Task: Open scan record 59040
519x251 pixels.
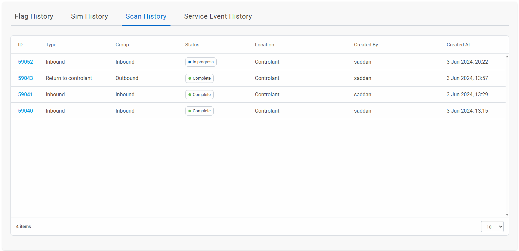Action: point(26,111)
